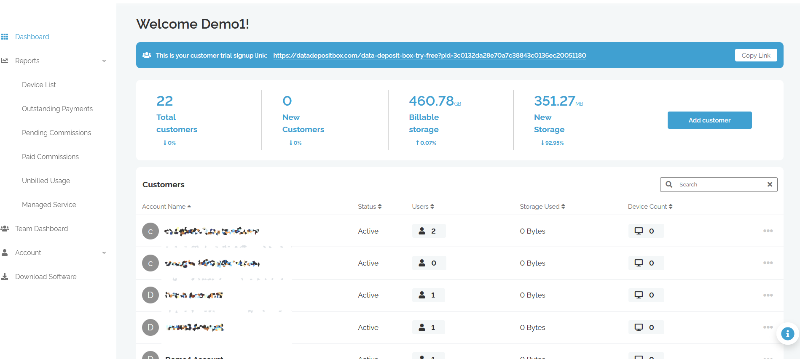Click the second customer's C avatar

(150, 263)
